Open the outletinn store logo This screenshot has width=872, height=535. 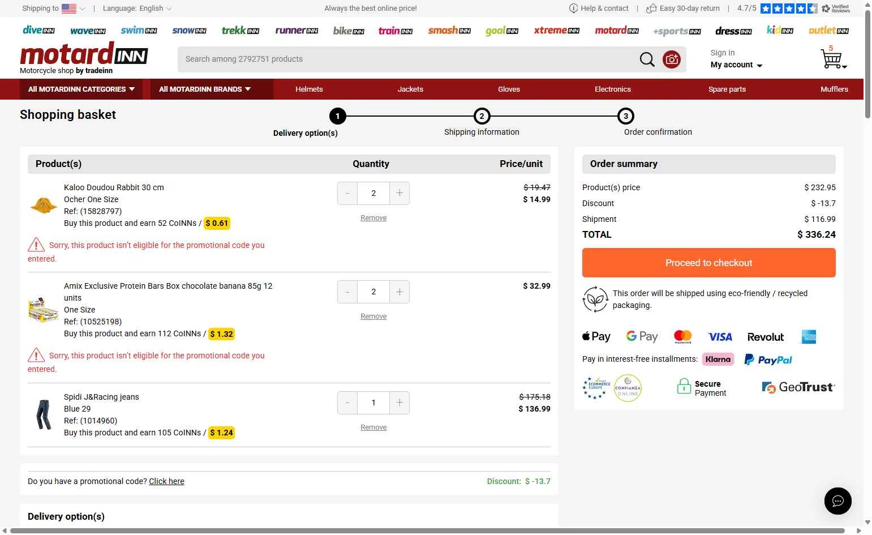click(x=828, y=31)
